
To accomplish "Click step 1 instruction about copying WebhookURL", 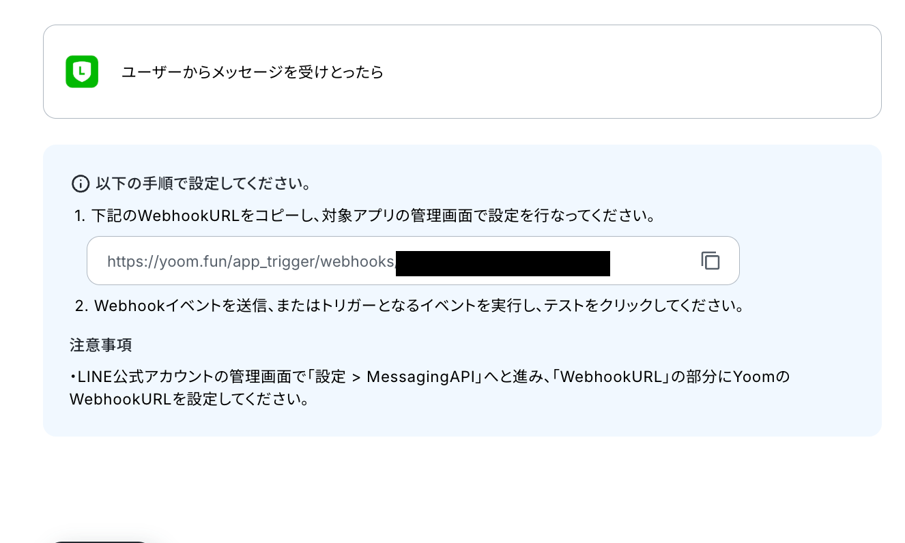I will click(365, 216).
